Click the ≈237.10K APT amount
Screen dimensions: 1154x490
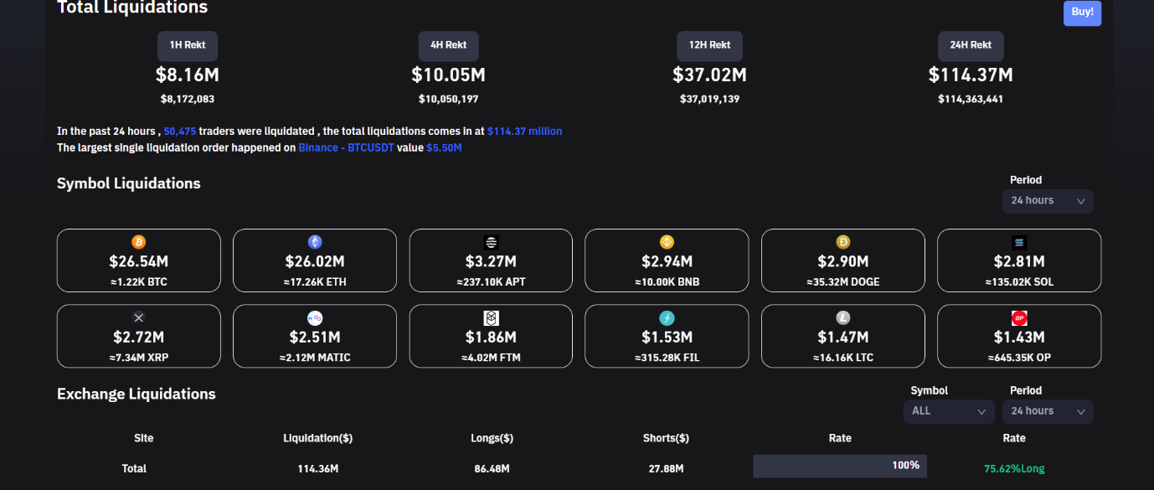click(x=492, y=282)
